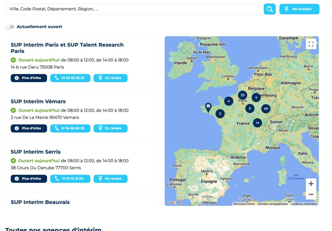Click Plus d'infos for SUP Interim Paris

tap(29, 78)
